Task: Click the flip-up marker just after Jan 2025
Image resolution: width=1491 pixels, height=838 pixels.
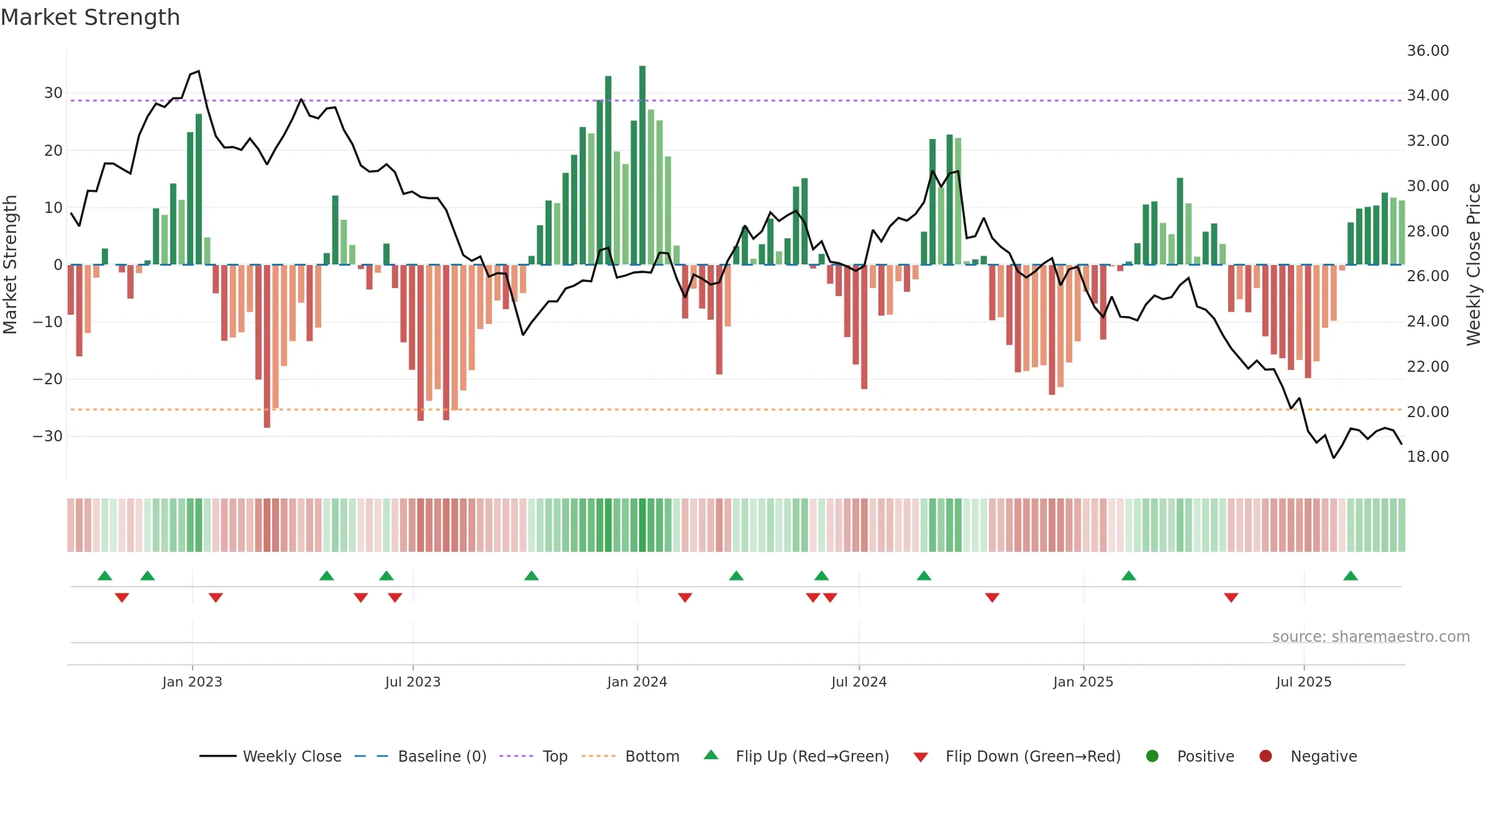Action: coord(1129,575)
